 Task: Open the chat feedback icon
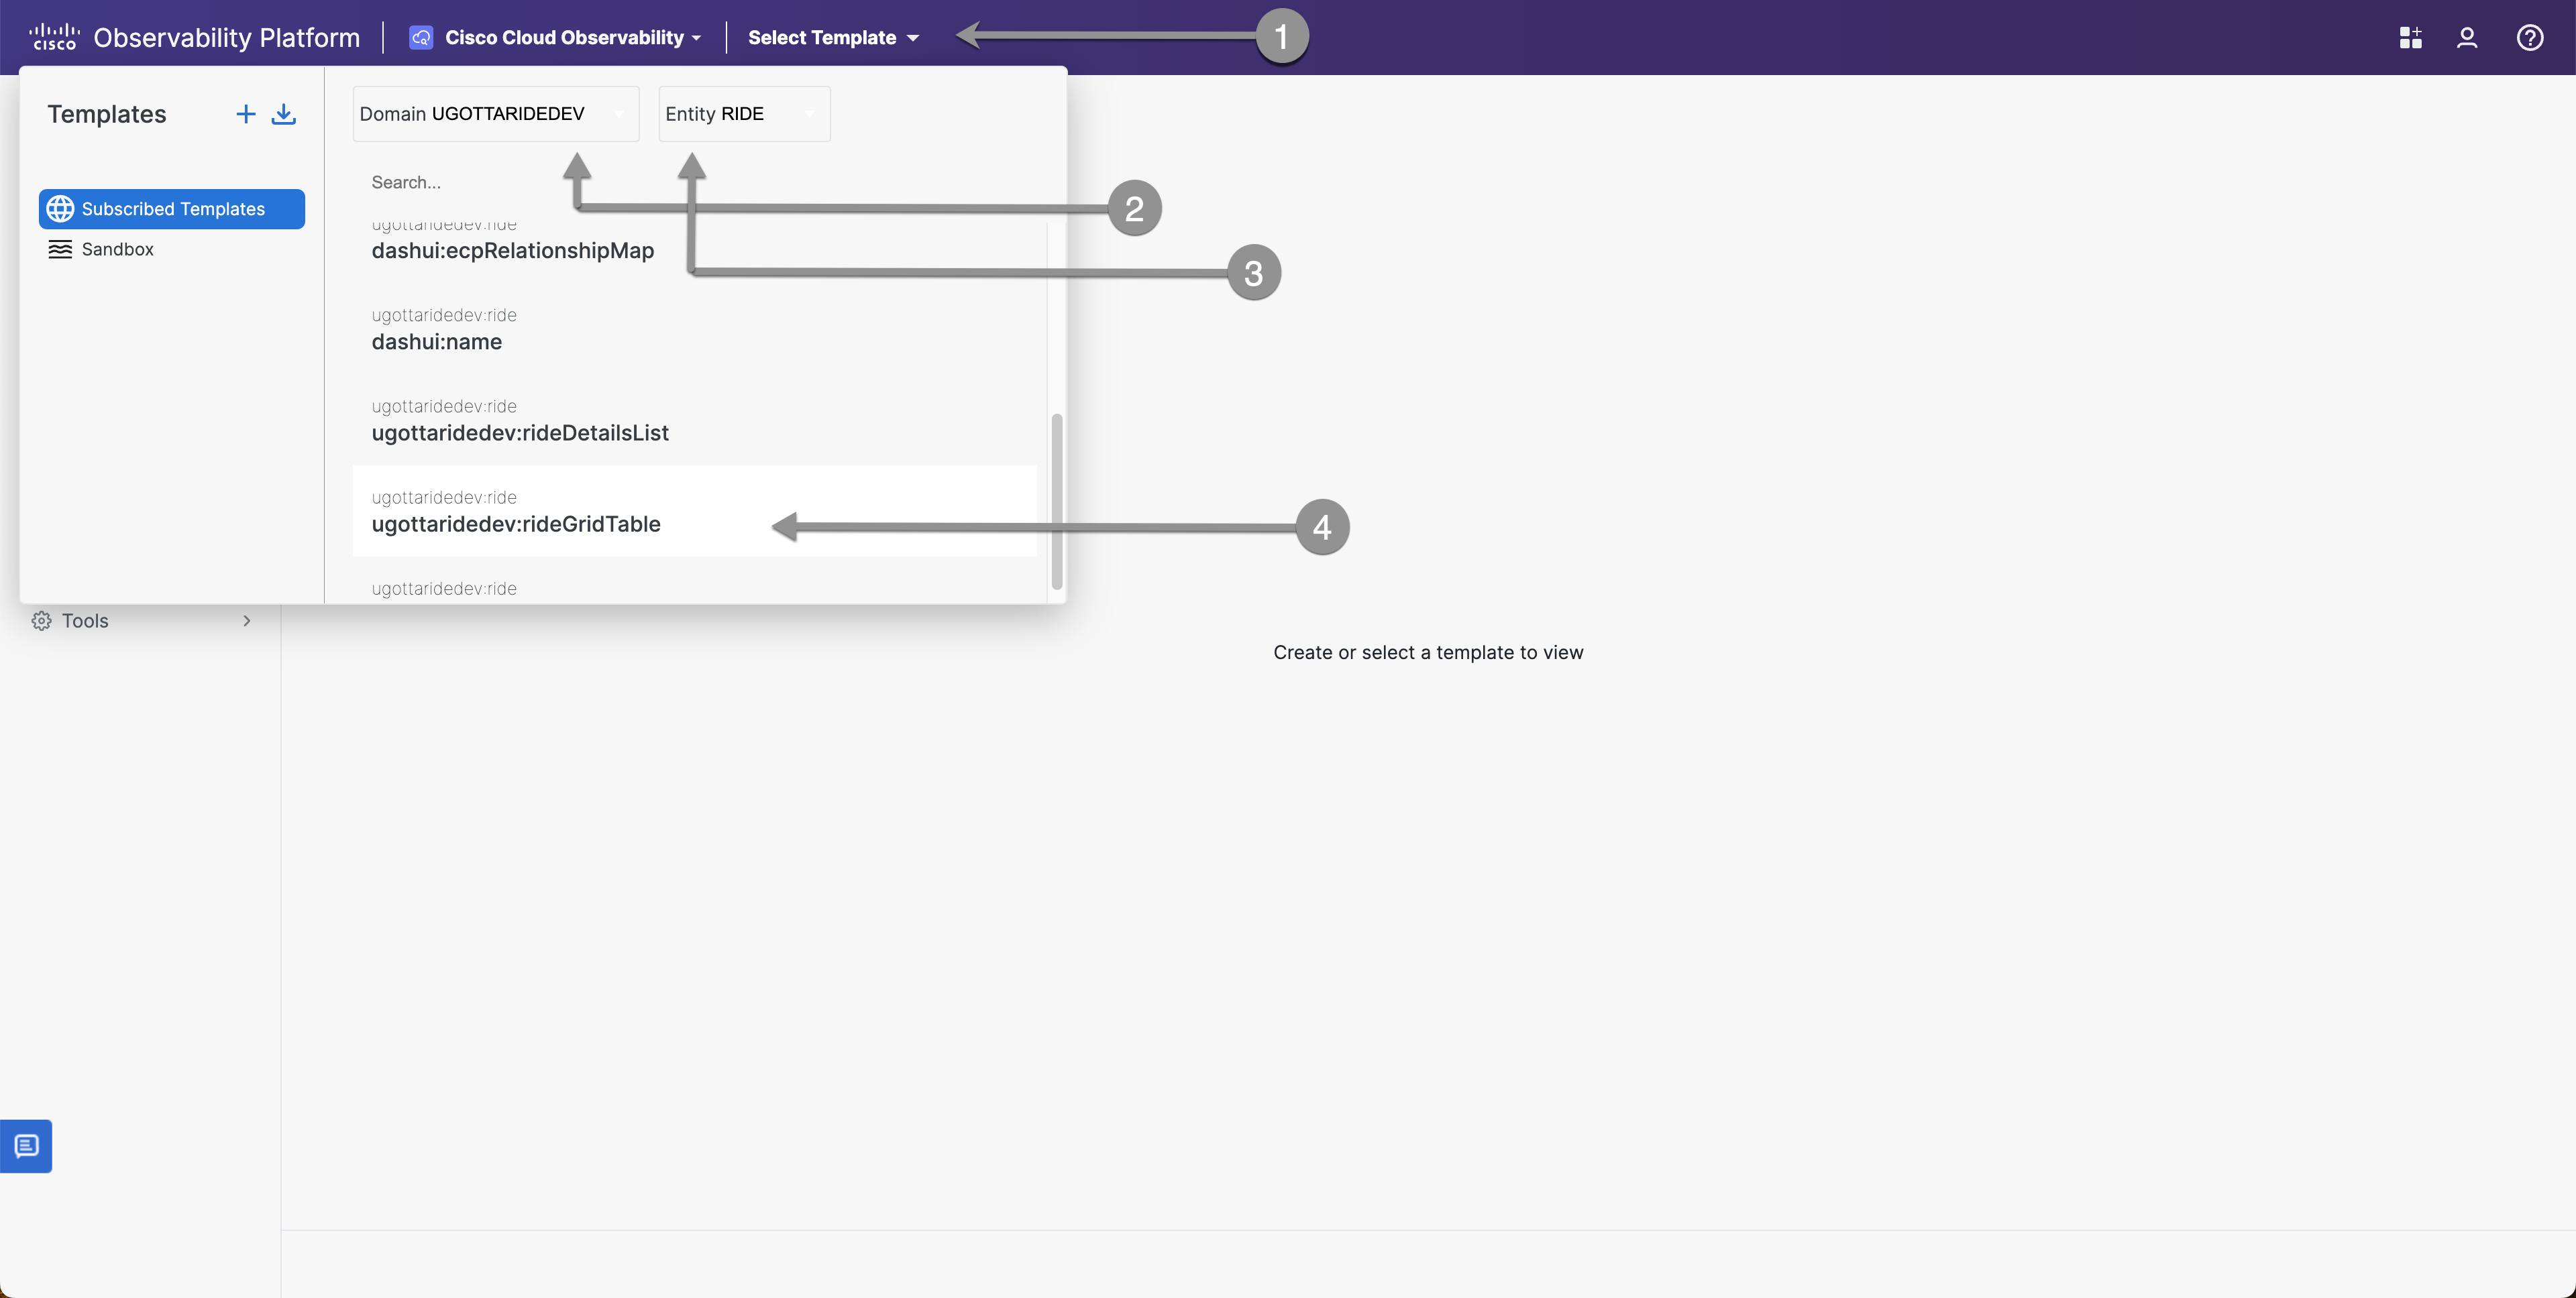click(26, 1145)
